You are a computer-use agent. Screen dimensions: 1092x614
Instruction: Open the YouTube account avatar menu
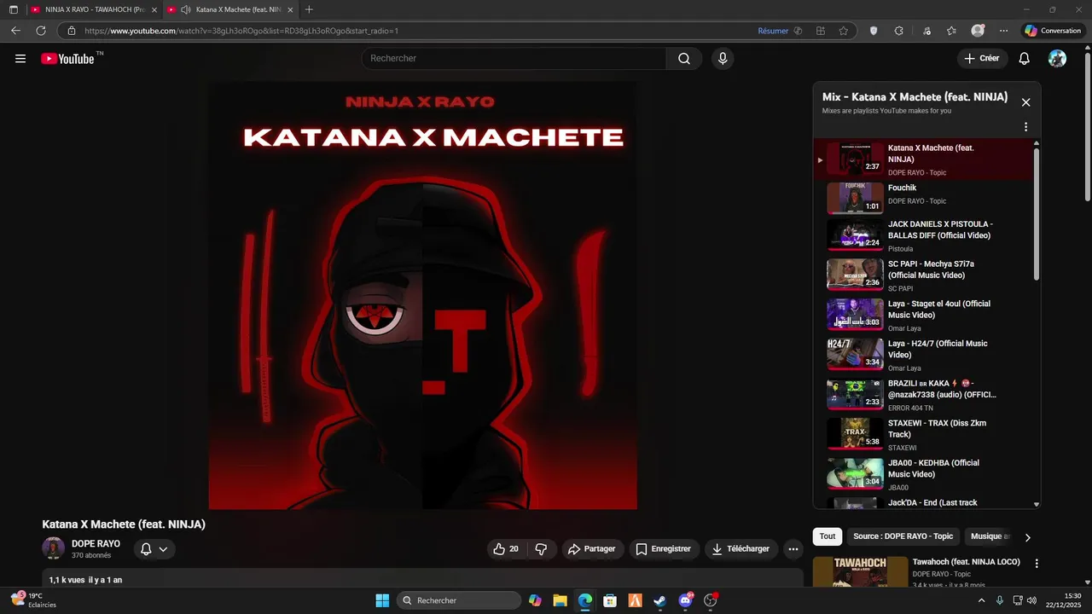pyautogui.click(x=1057, y=59)
